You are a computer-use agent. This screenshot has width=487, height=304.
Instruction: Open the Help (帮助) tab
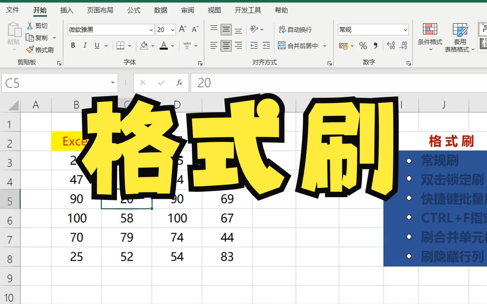tap(281, 10)
